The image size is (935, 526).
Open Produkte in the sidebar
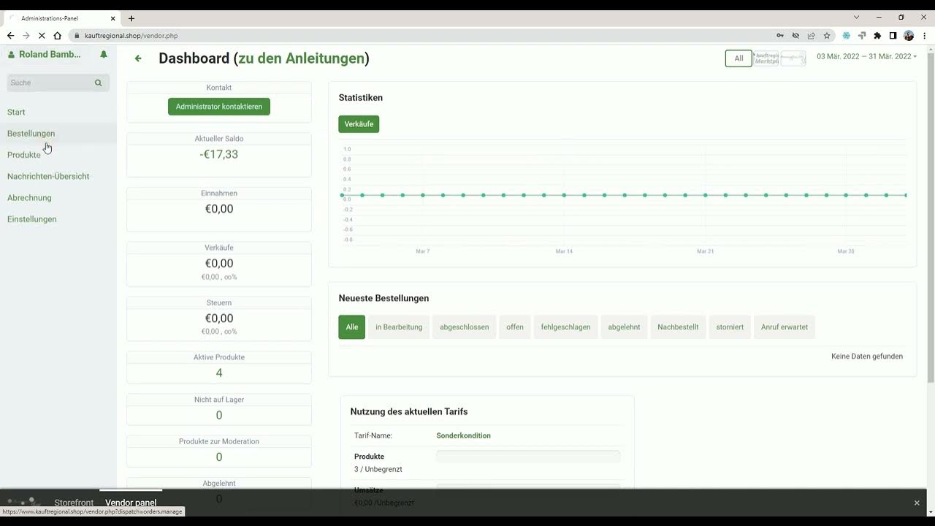24,155
